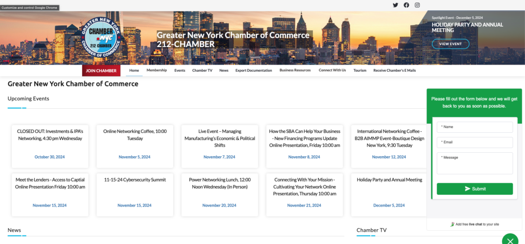Open Receive Chamber's E Mails menu item
The image size is (525, 244).
point(394,71)
